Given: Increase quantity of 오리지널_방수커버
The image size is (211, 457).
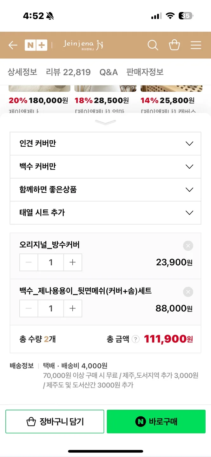Looking at the screenshot, I should pos(73,262).
